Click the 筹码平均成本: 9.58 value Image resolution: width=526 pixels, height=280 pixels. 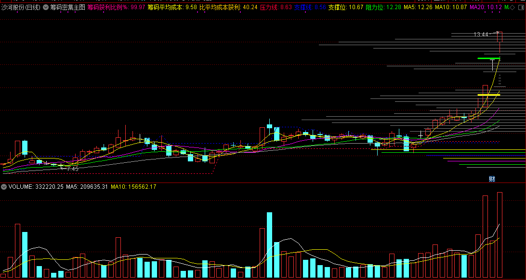point(172,7)
